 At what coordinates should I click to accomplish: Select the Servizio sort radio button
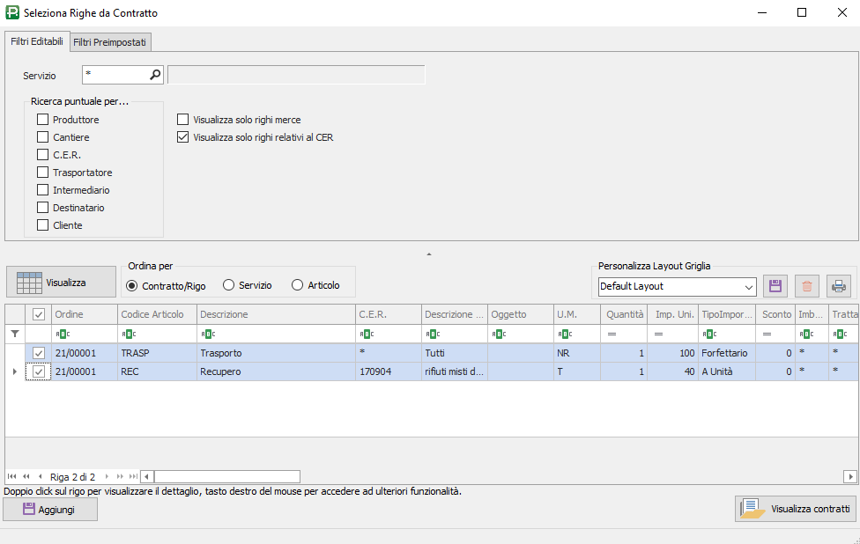229,285
